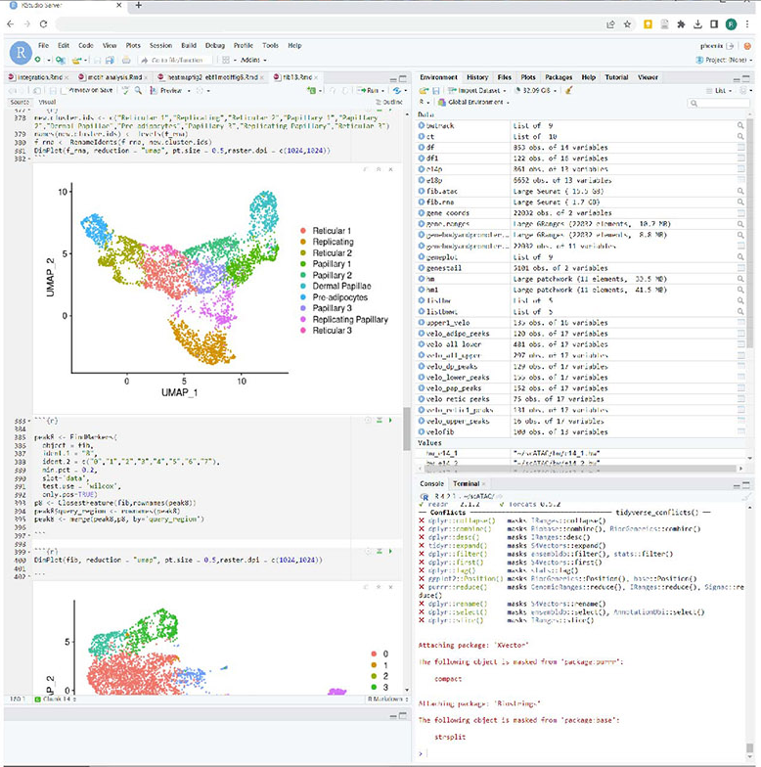Click the magnifier icon on the fib.atac row

[x=740, y=191]
